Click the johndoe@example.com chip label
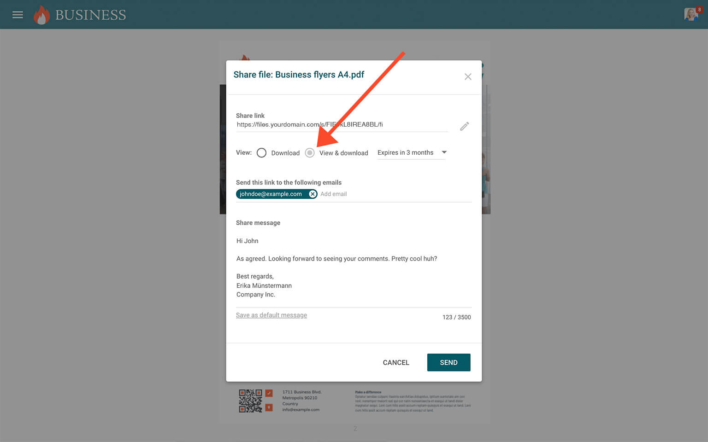This screenshot has width=708, height=442. pyautogui.click(x=271, y=194)
